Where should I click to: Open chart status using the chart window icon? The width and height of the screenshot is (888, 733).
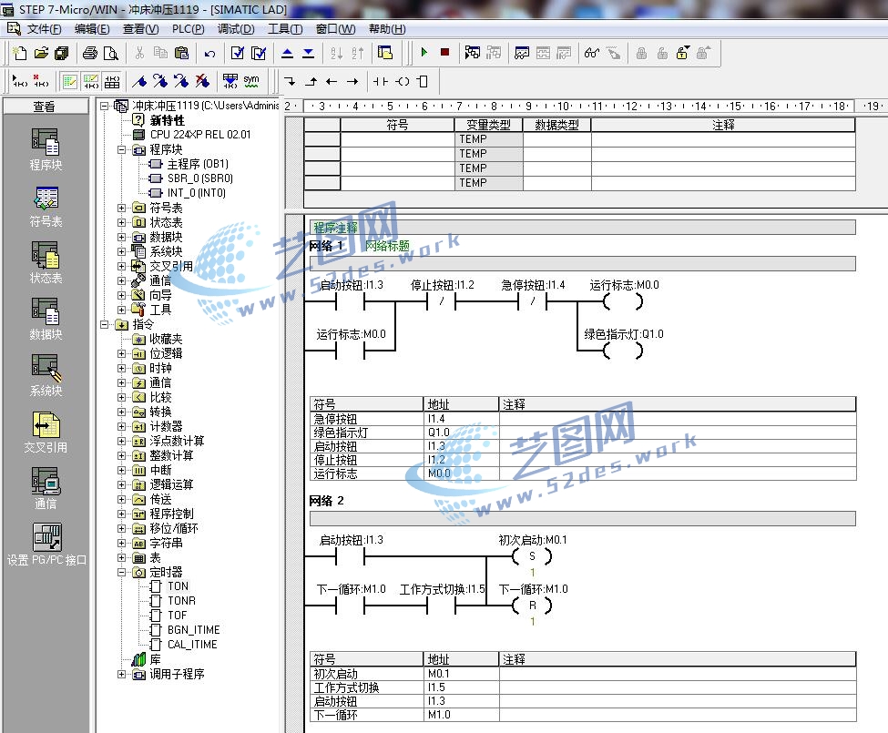pos(522,53)
